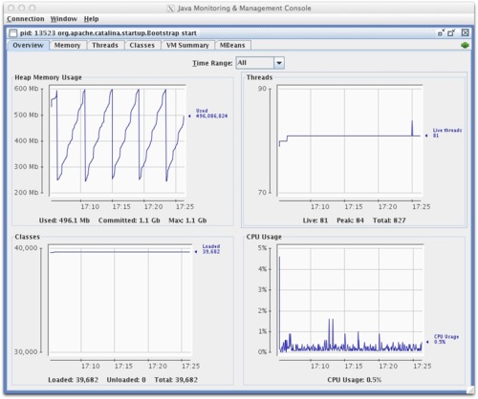Click the 'Total: 39,682' classes text
This screenshot has height=399, width=478.
coord(176,380)
